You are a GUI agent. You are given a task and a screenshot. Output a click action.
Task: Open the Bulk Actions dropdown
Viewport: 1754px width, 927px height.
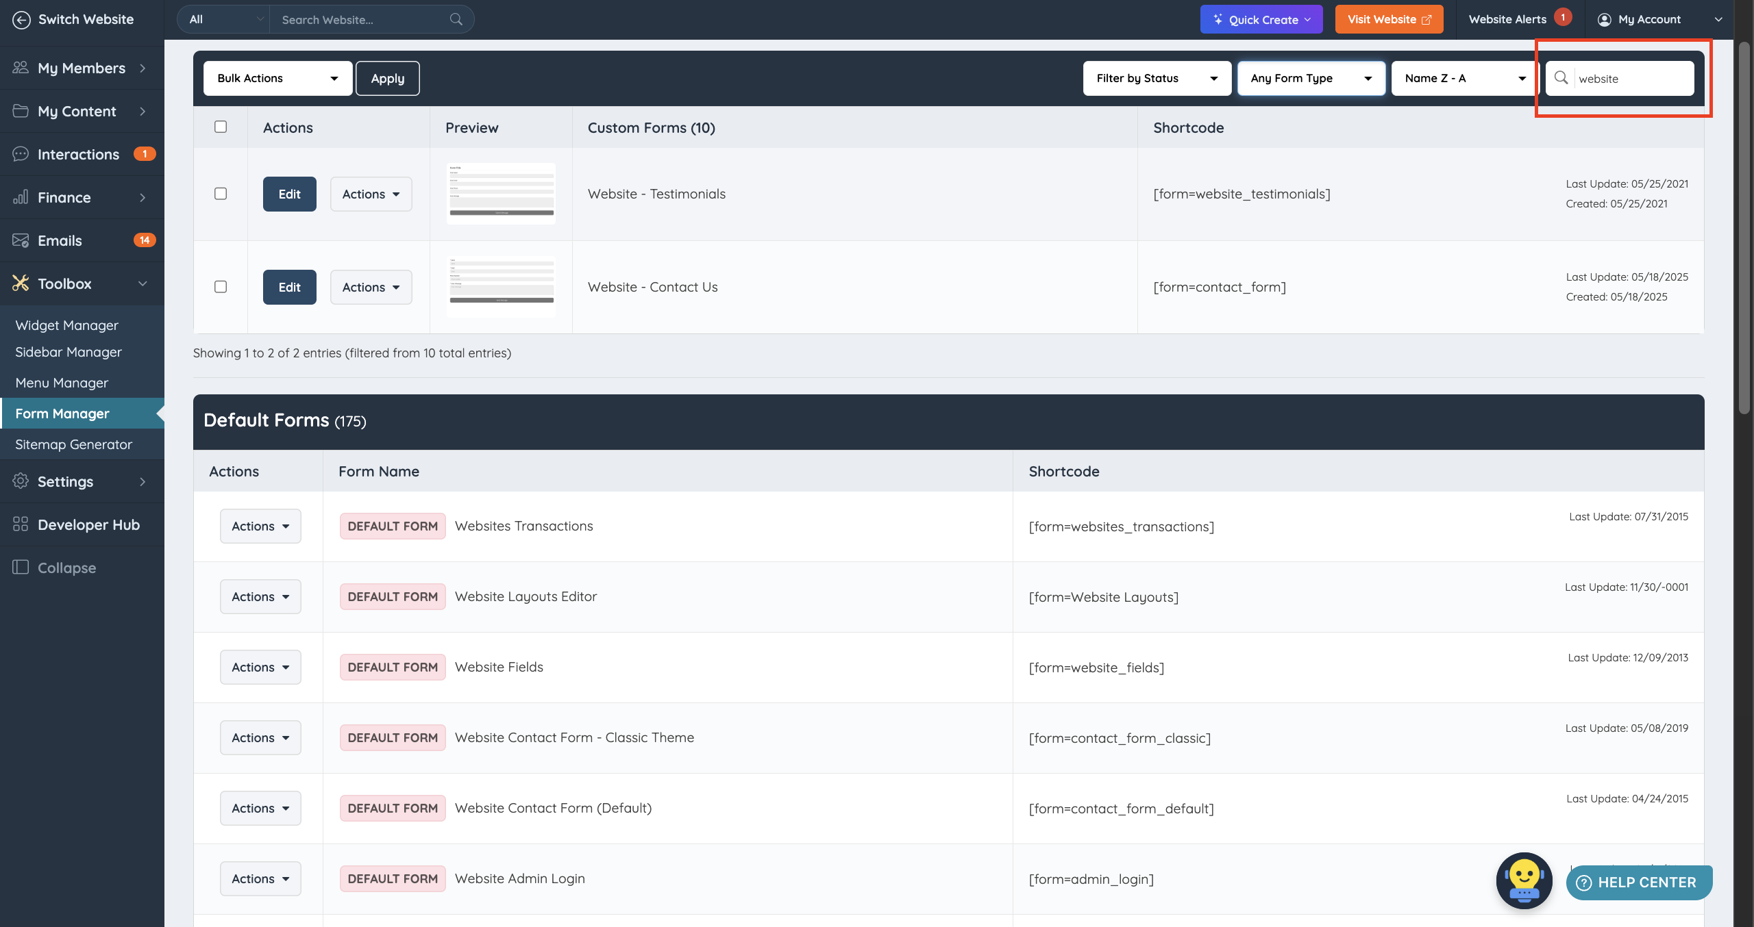point(277,78)
